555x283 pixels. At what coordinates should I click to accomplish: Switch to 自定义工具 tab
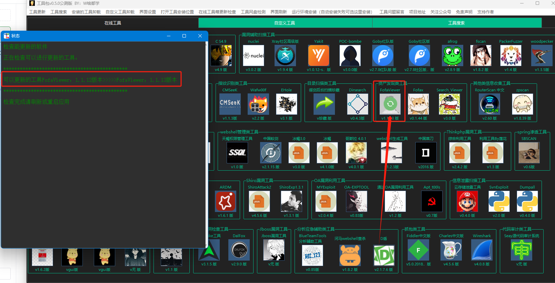[285, 23]
